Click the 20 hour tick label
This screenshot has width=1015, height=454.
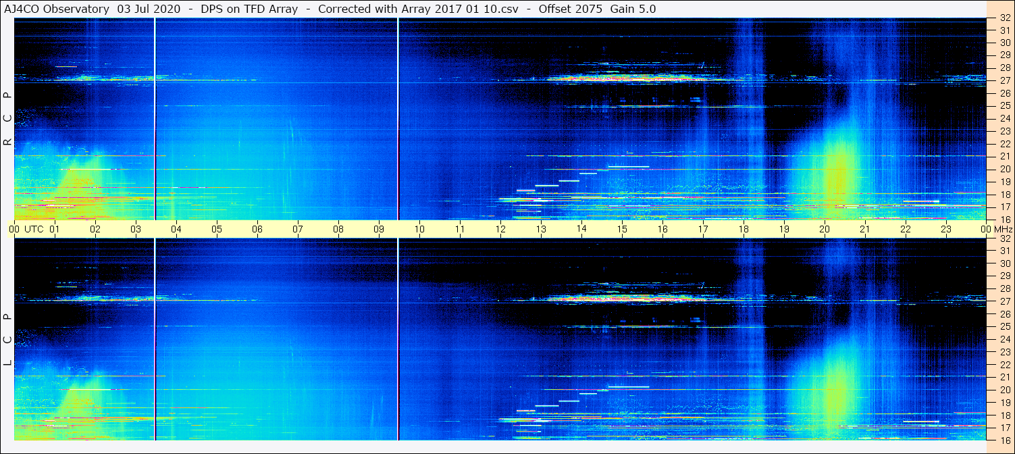coord(825,229)
